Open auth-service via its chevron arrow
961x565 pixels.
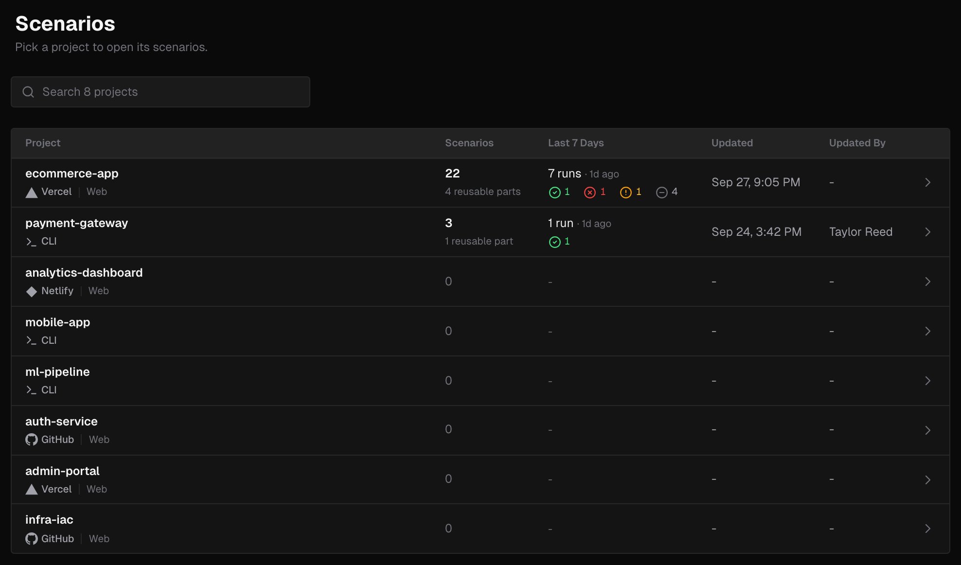927,430
